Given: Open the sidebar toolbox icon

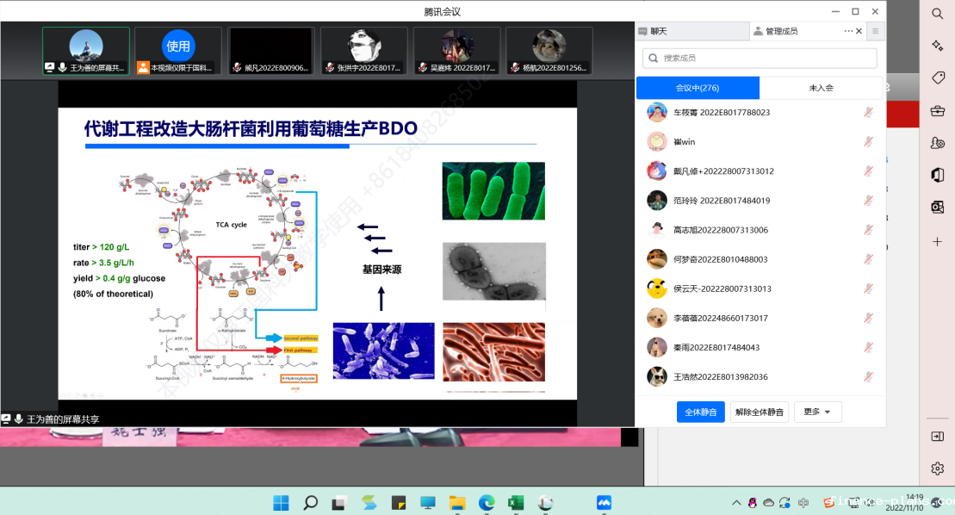Looking at the screenshot, I should point(937,110).
